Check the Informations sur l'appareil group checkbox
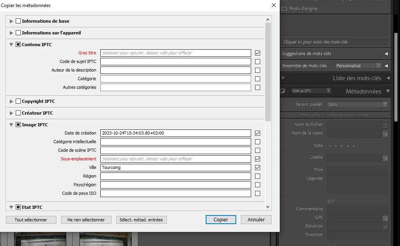Viewport: 400px width, 246px height. pos(18,32)
